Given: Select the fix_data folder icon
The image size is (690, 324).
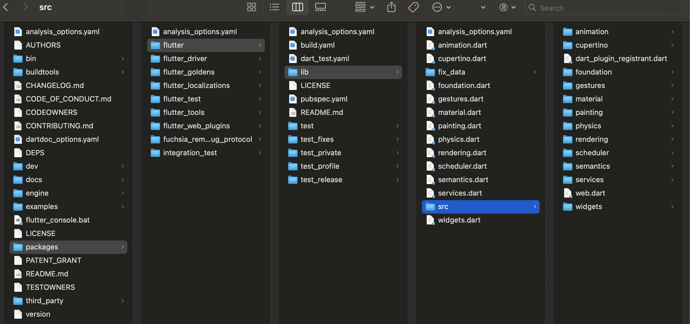Looking at the screenshot, I should 430,72.
